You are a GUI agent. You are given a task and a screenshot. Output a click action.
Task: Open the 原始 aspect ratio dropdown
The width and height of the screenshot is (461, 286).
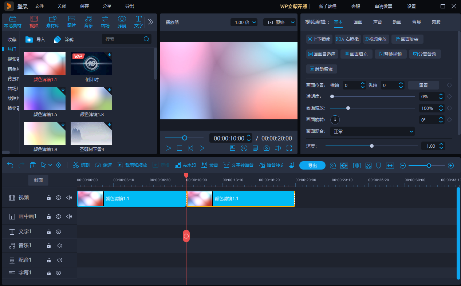(x=280, y=22)
